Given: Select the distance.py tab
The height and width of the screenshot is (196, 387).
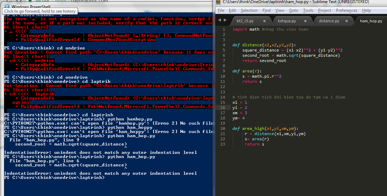Looking at the screenshot, I should 329,21.
